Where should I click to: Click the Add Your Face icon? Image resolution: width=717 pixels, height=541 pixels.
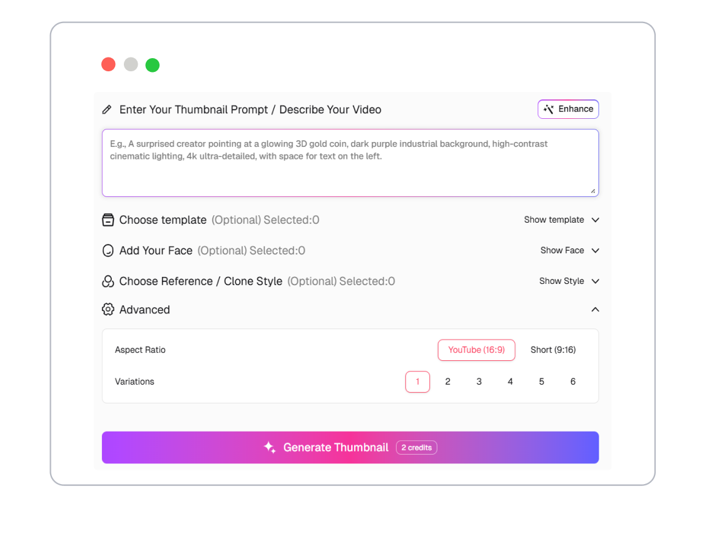[108, 250]
